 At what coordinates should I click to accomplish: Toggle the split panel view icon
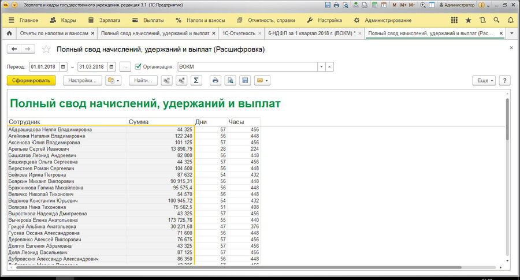coord(432,5)
